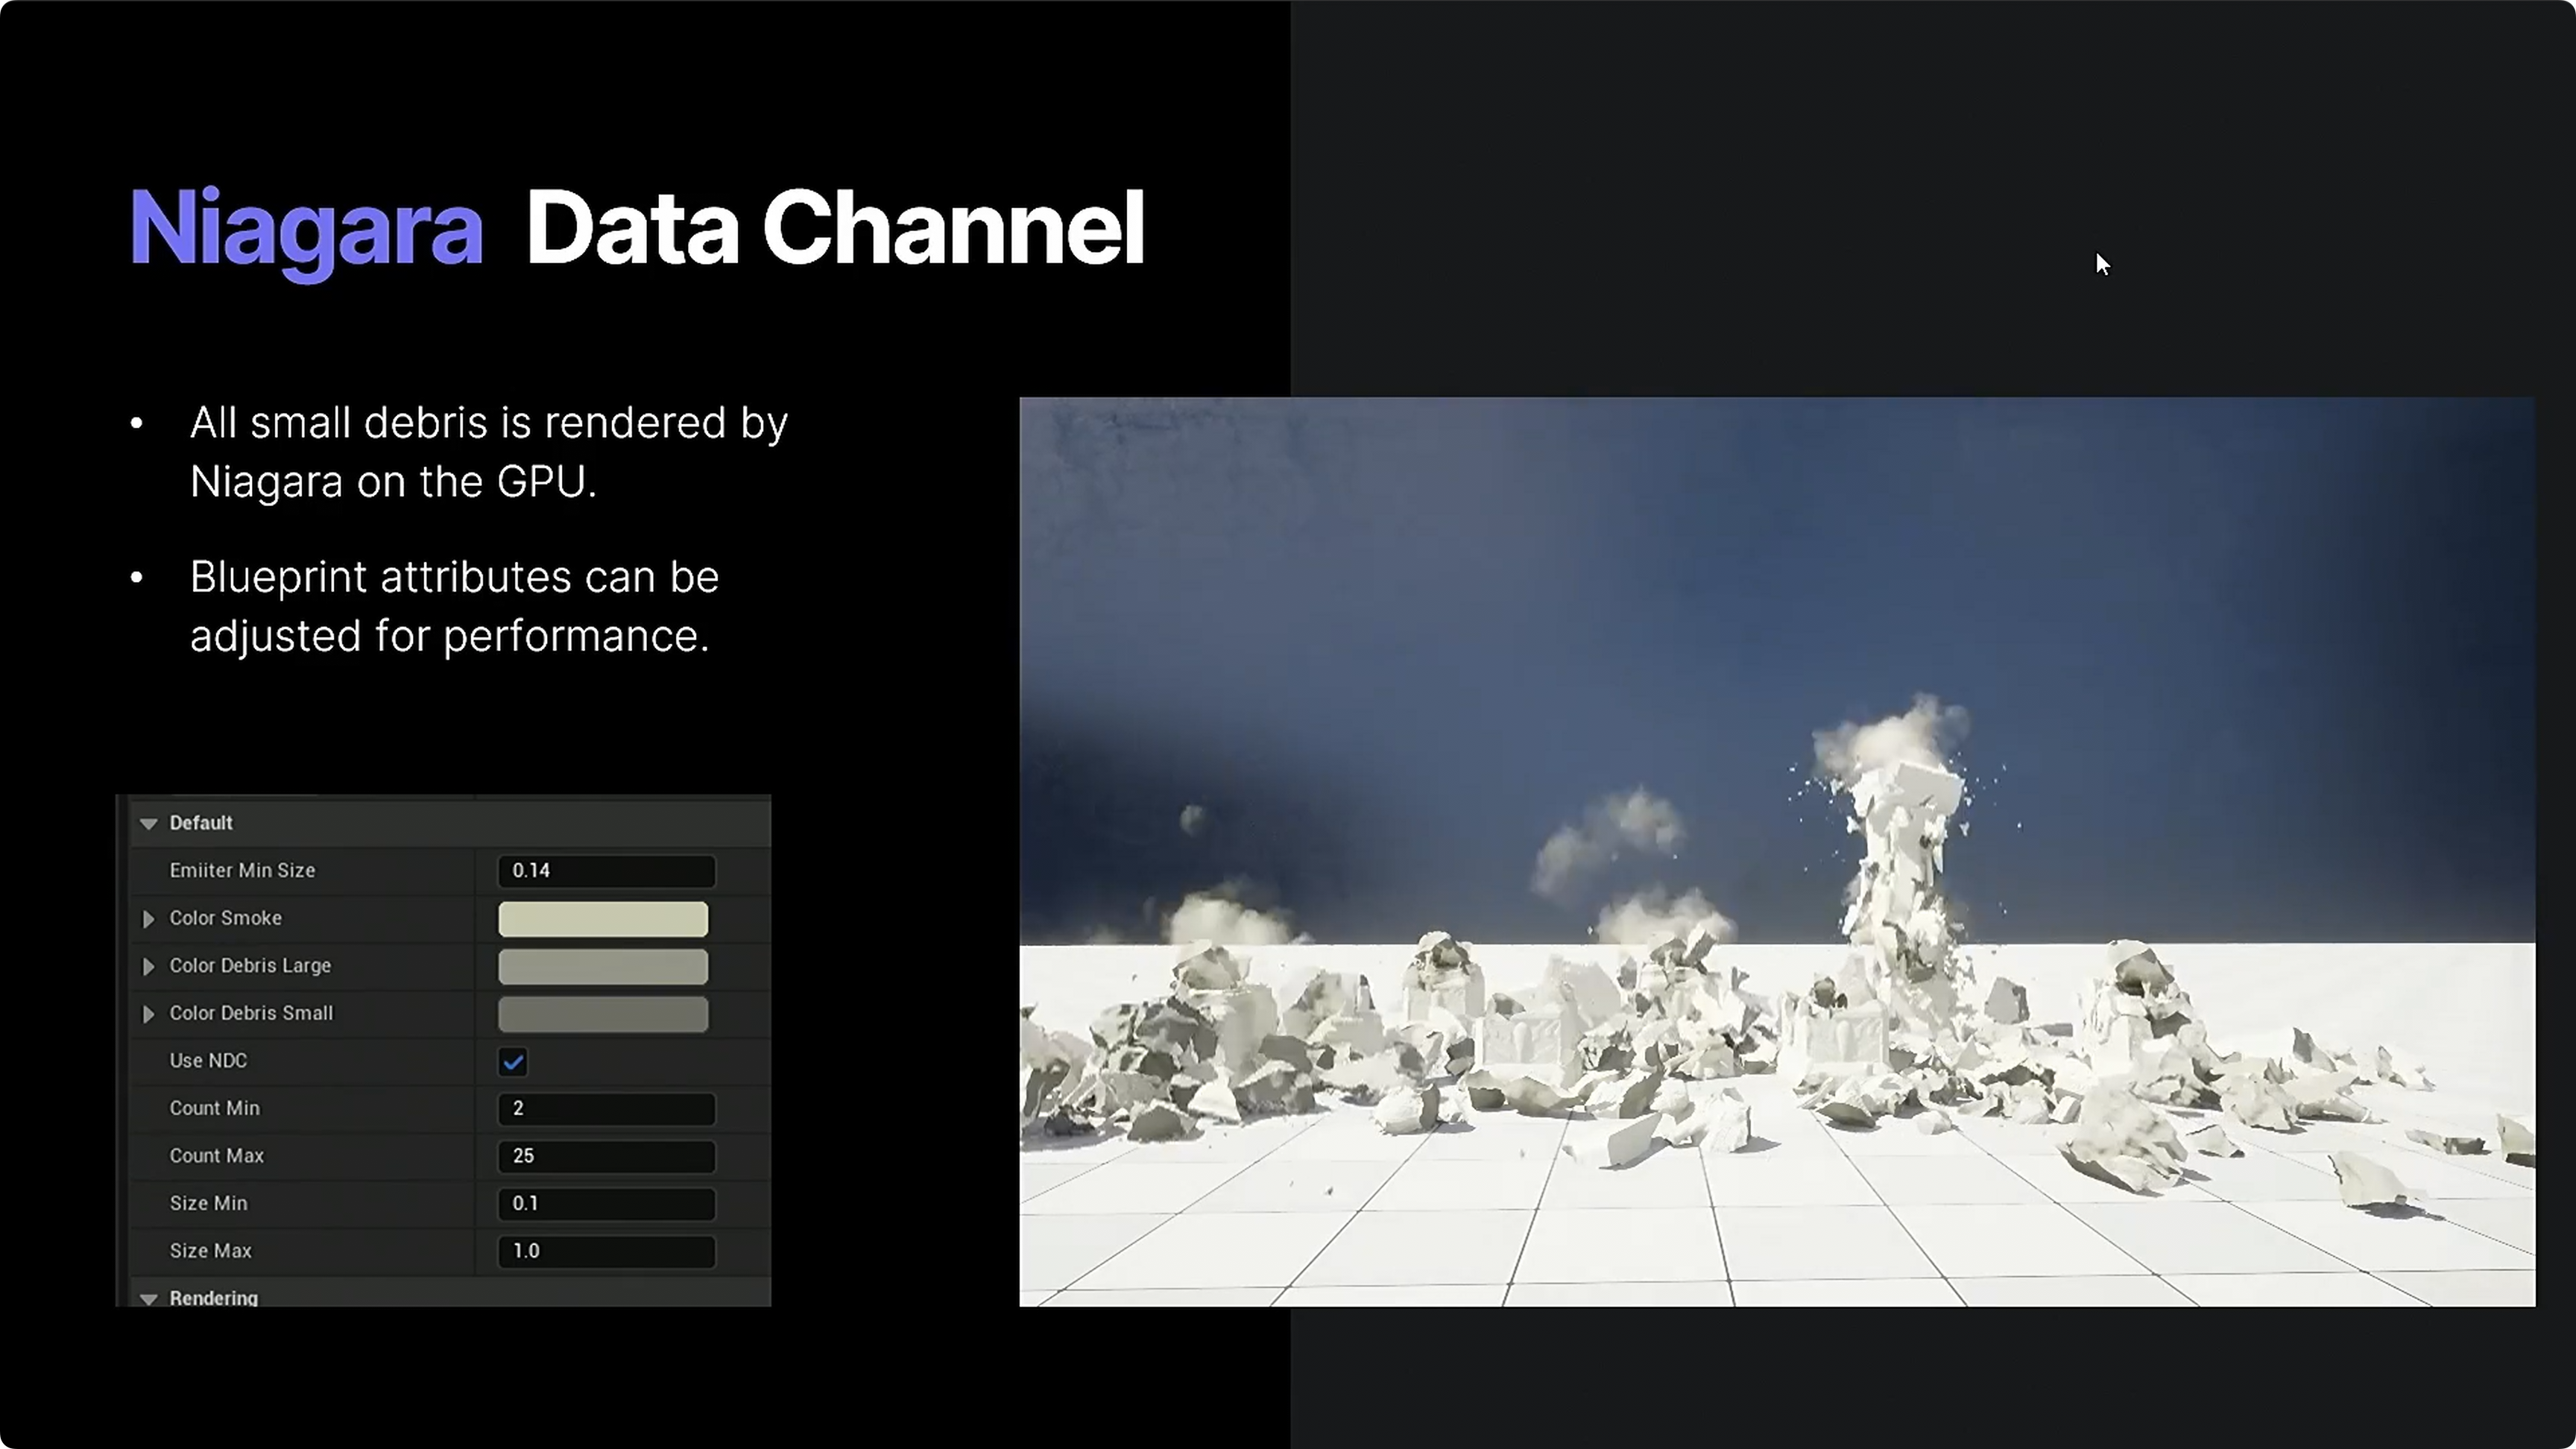The height and width of the screenshot is (1449, 2576).
Task: Select the 'Size Max' label
Action: click(x=210, y=1251)
